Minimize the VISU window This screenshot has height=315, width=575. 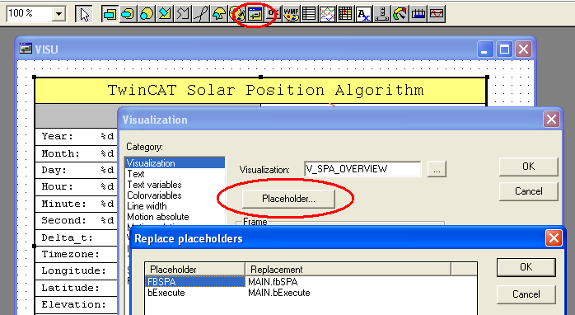(x=485, y=49)
